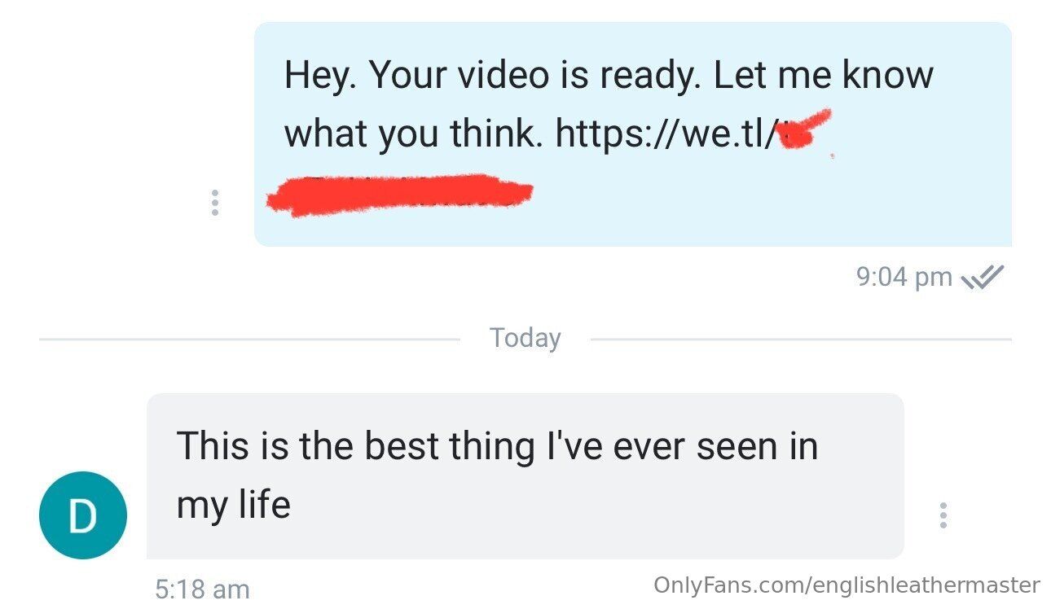The width and height of the screenshot is (1051, 609).
Task: Open the https://we.tl/ link
Action: click(665, 133)
